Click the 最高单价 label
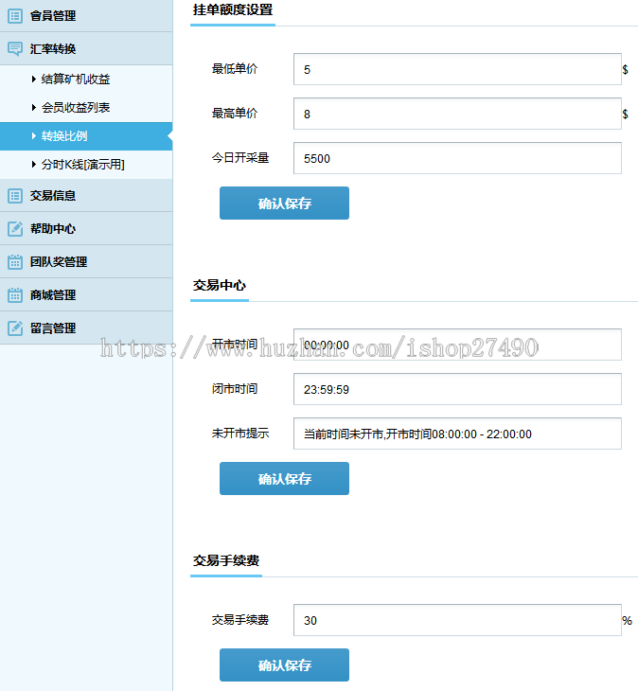The height and width of the screenshot is (691, 638). click(235, 114)
